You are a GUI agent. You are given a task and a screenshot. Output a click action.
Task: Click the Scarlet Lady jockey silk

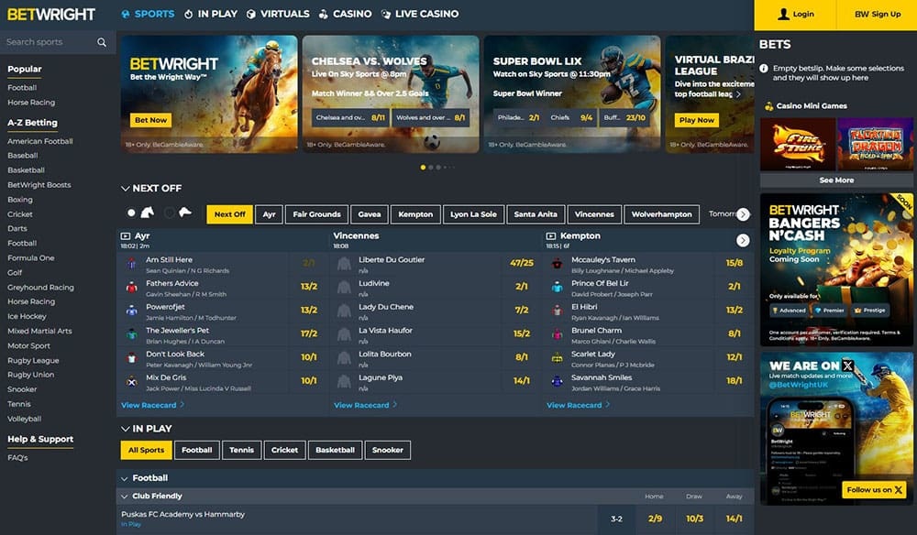[558, 358]
